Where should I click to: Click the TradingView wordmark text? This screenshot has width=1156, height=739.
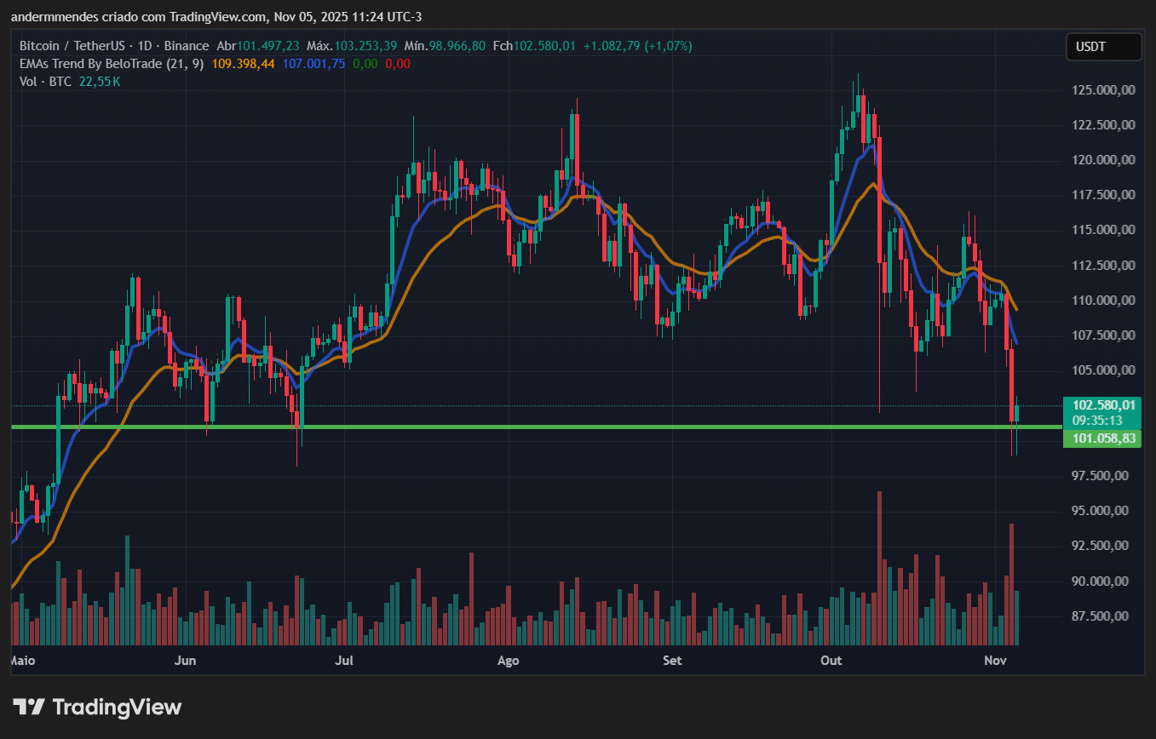117,707
